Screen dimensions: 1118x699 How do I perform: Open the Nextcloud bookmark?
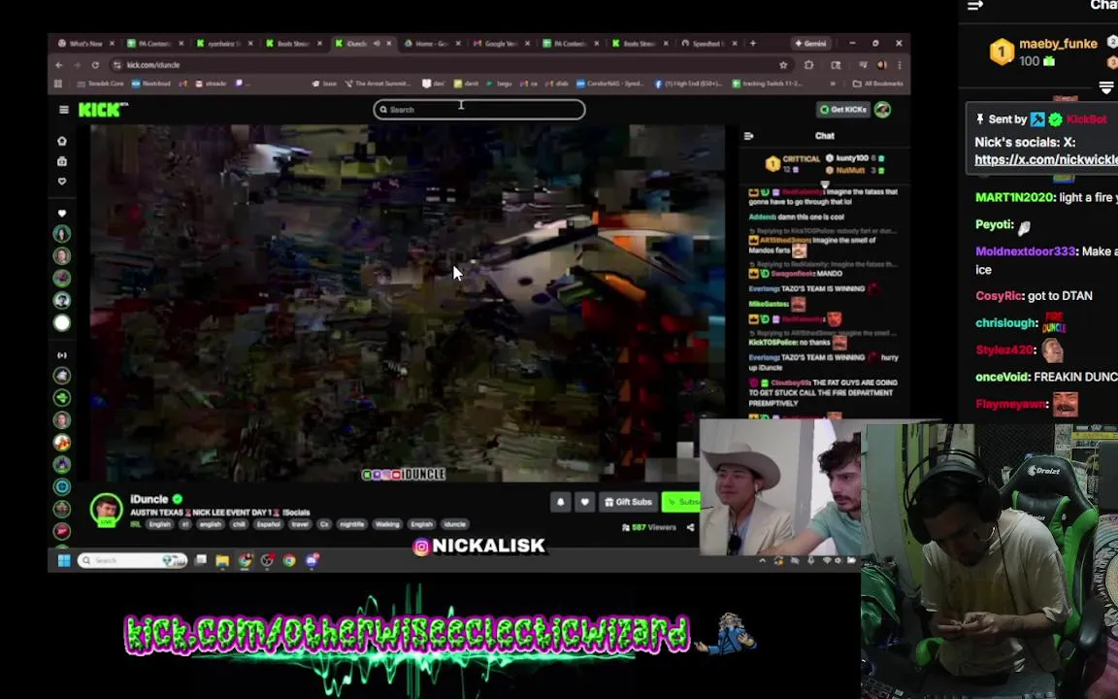pos(151,83)
